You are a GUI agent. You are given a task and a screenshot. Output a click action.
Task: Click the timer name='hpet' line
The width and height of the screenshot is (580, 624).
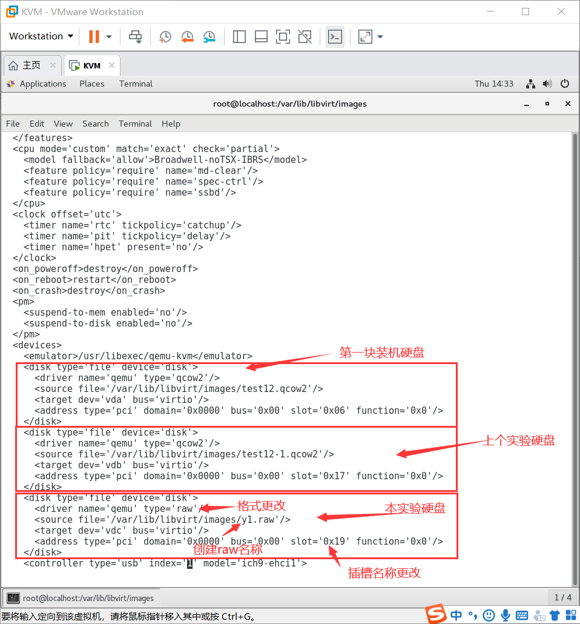point(113,247)
